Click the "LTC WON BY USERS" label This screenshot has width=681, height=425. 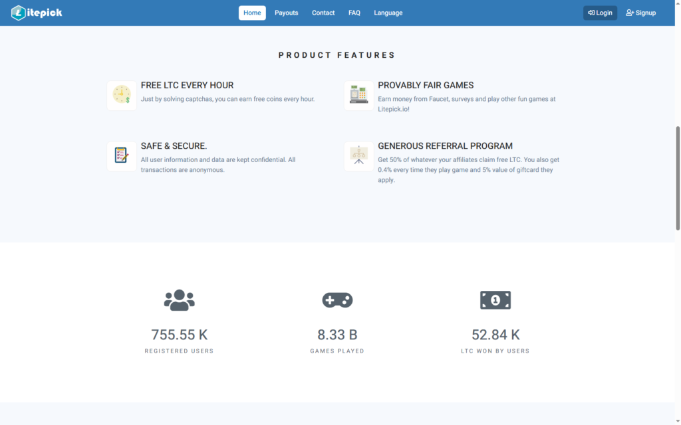495,351
